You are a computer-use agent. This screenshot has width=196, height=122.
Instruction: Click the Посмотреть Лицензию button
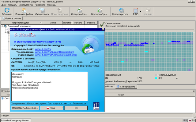[x=25, y=108]
